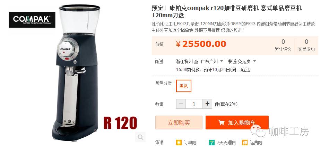320x147 pixels.
Task: Click the magnifier zoom icon on product image
Action: pos(140,137)
